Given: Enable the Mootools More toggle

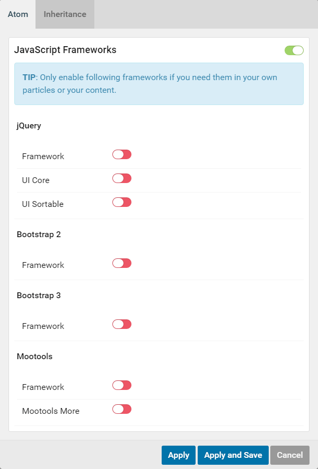Looking at the screenshot, I should click(x=121, y=409).
